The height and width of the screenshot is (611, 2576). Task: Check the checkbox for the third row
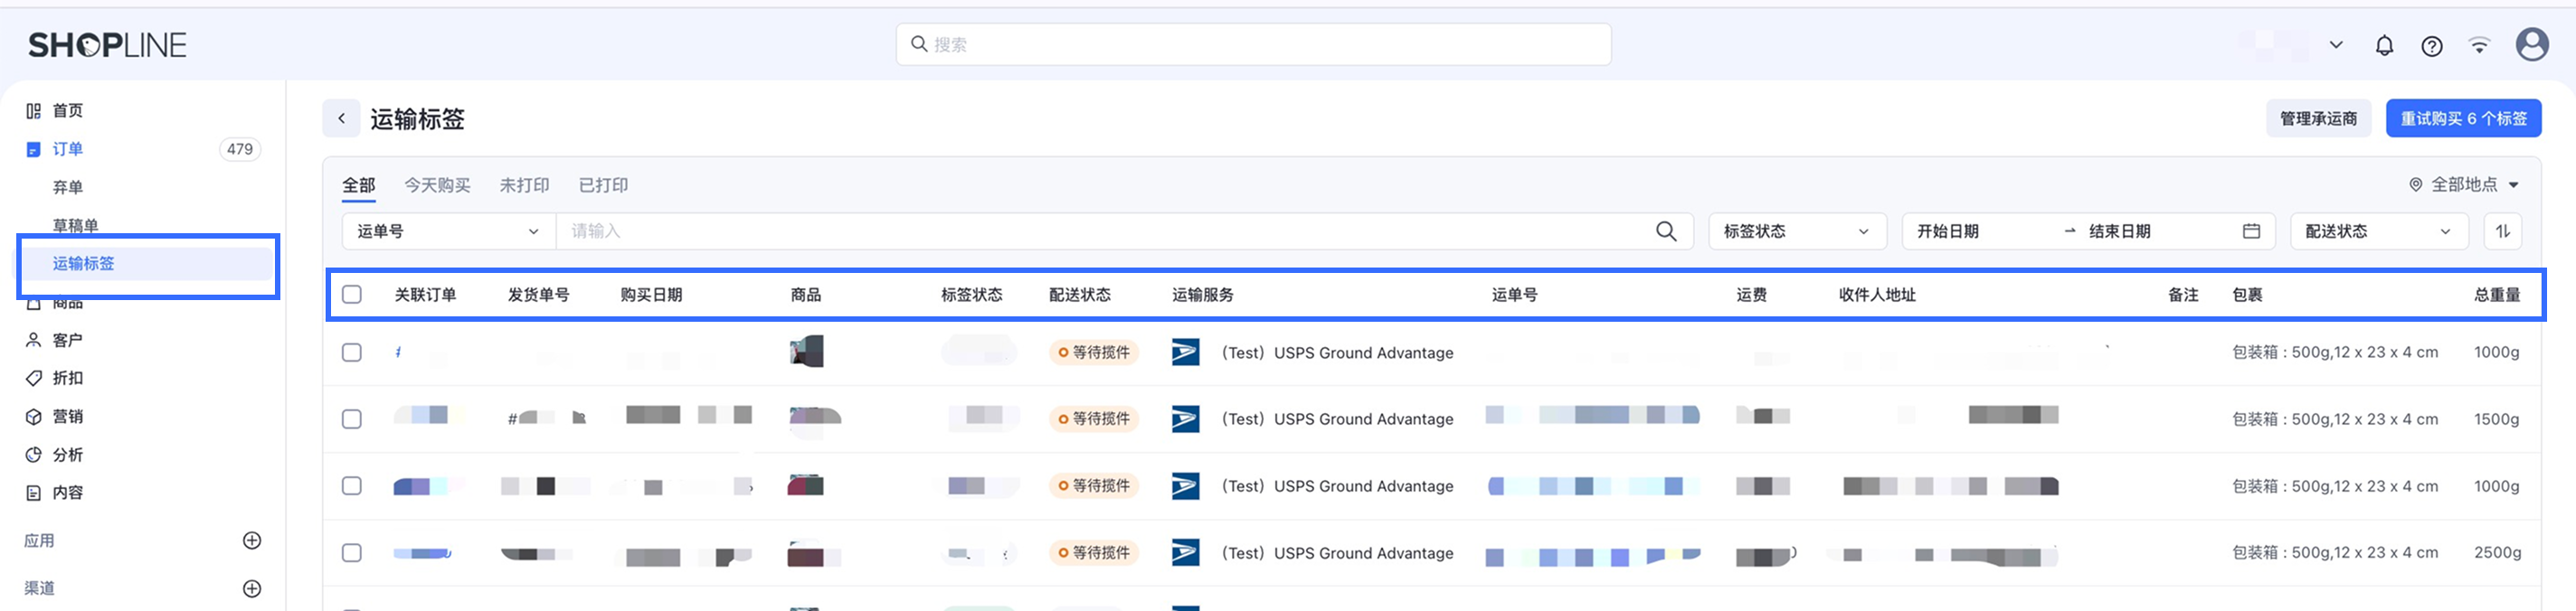pyautogui.click(x=352, y=485)
